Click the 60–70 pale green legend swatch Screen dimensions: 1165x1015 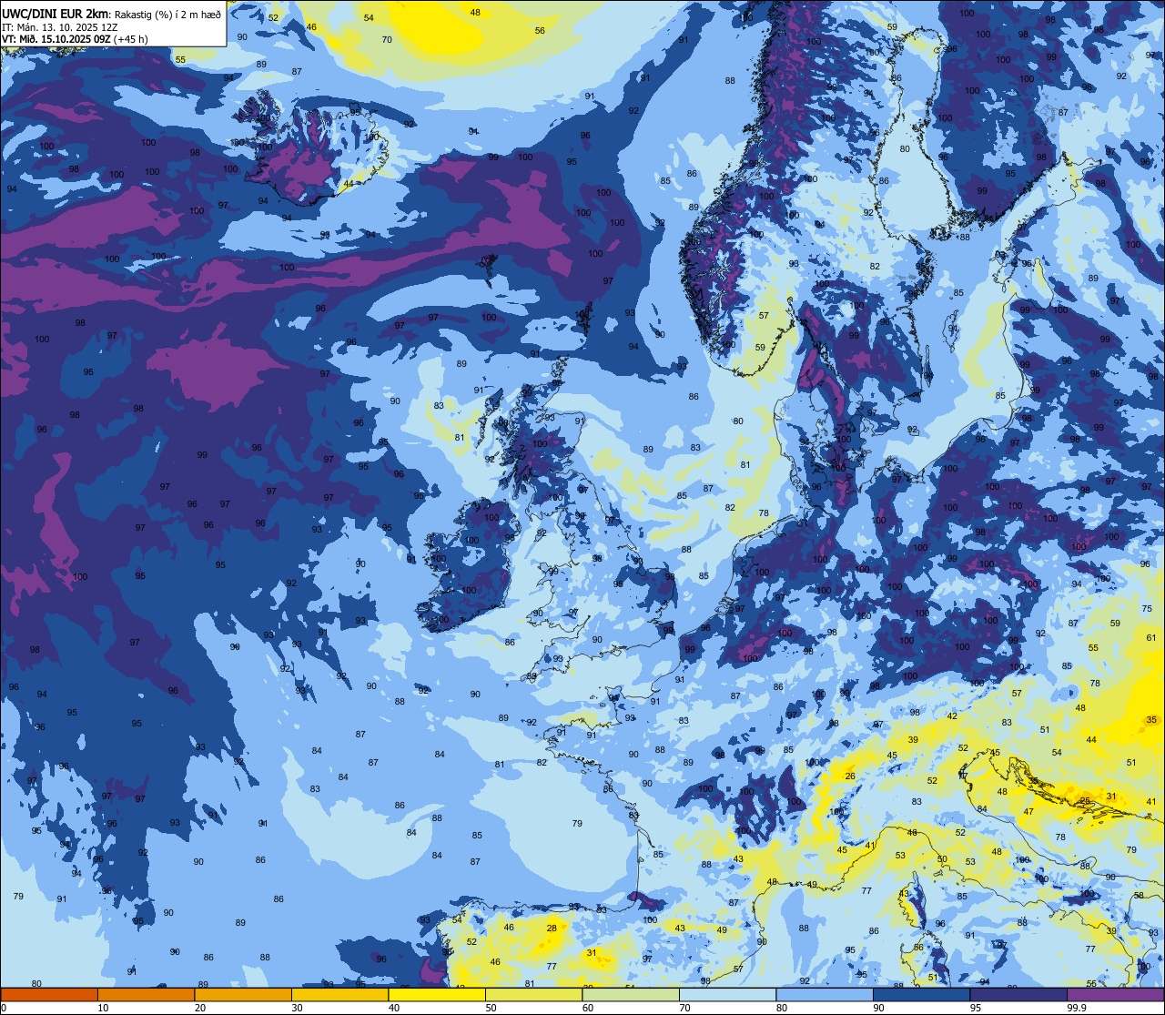[631, 994]
